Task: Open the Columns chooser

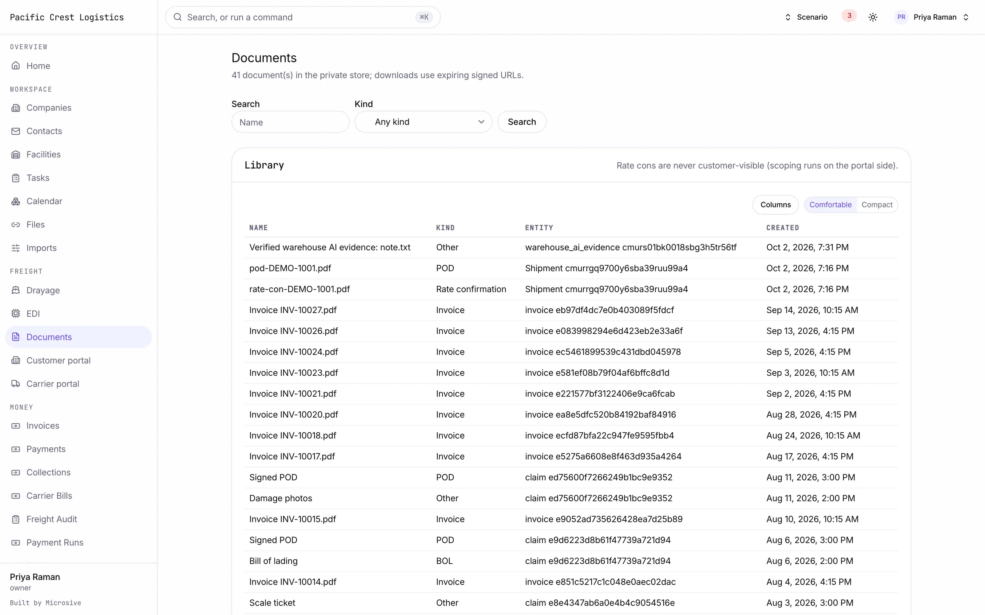Action: click(775, 204)
